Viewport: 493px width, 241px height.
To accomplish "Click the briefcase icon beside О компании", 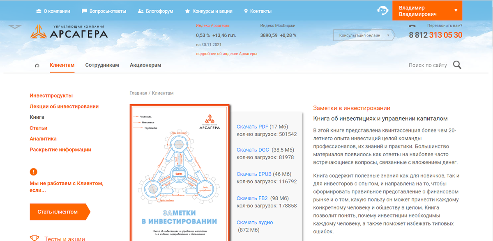I will pyautogui.click(x=39, y=11).
